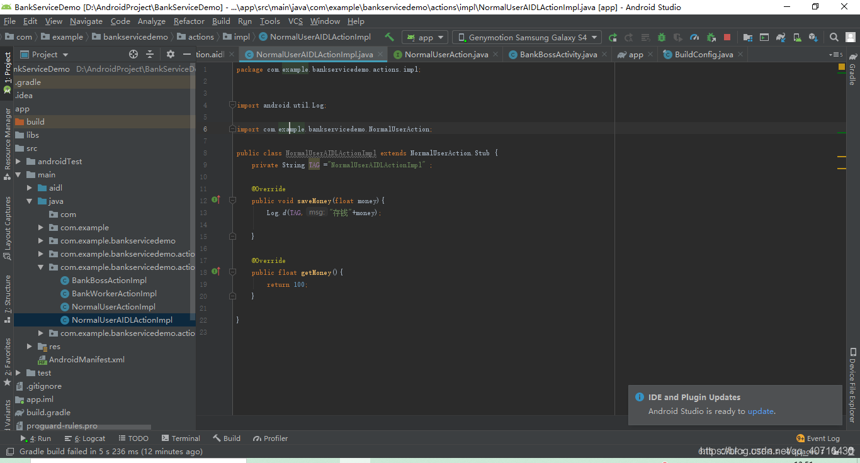Open the Build menu
Screen dimensions: 860x463
[x=221, y=21]
